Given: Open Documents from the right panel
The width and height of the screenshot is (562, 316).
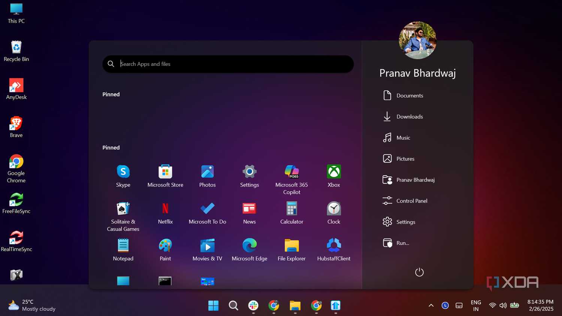Looking at the screenshot, I should click(x=403, y=95).
